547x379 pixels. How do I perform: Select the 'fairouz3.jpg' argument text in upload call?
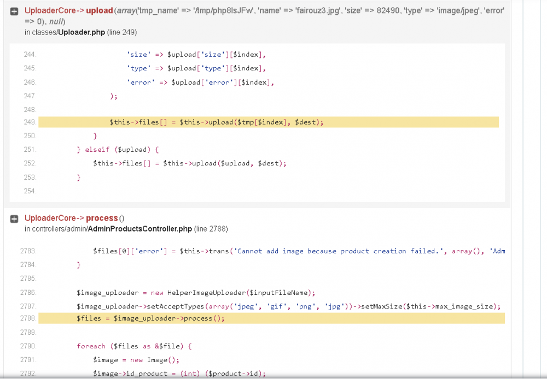coord(317,11)
